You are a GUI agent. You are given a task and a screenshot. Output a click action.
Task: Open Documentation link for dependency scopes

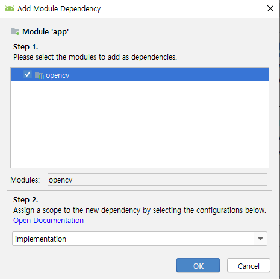click(x=49, y=221)
